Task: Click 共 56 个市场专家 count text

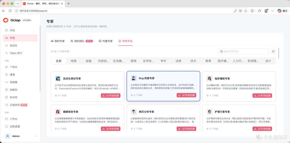Action: point(60,52)
